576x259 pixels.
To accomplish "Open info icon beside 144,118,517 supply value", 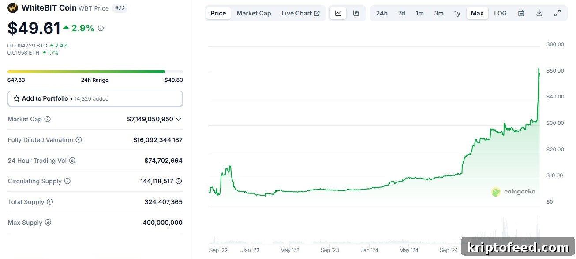I will 179,181.
